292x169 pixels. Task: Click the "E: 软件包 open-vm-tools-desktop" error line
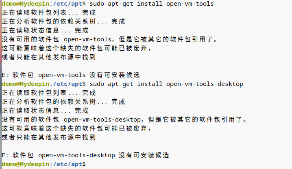(x=85, y=155)
